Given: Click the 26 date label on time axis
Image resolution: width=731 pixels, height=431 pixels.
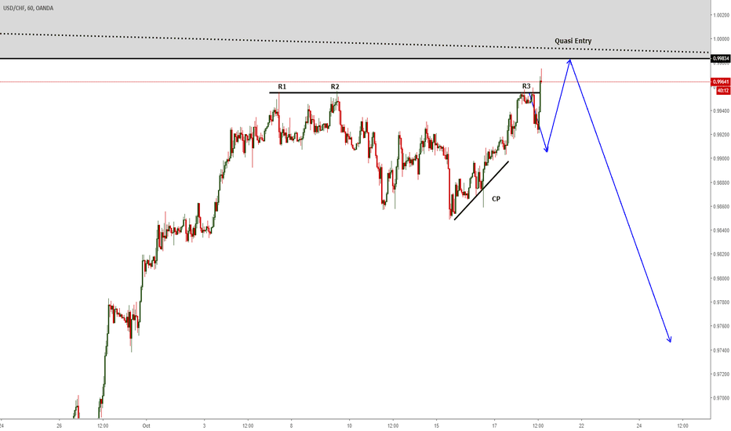Looking at the screenshot, I should [x=59, y=426].
